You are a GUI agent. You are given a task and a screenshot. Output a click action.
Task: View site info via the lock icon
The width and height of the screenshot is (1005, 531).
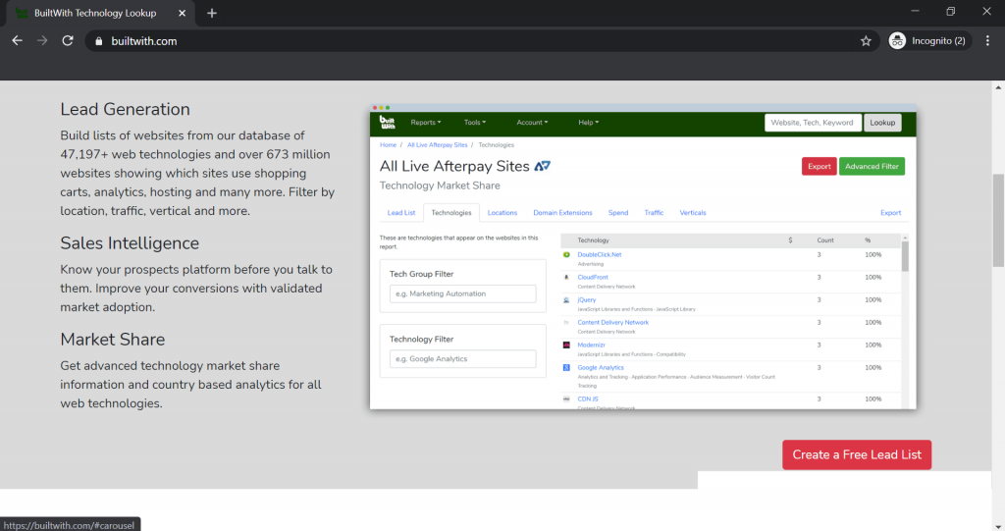coord(99,41)
